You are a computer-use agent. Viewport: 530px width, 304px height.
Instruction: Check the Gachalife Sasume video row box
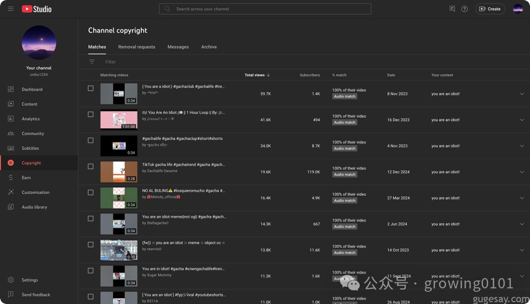(90, 166)
